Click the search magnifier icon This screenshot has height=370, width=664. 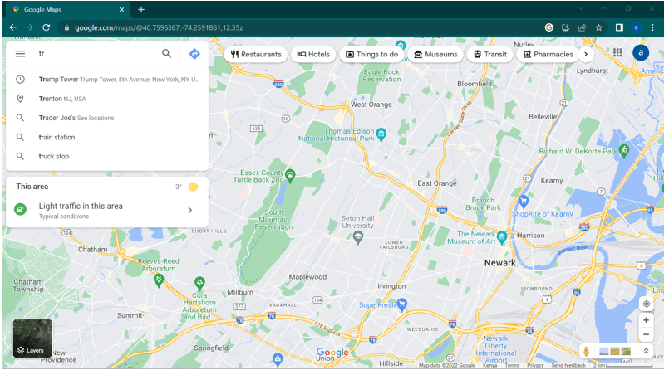coord(166,54)
